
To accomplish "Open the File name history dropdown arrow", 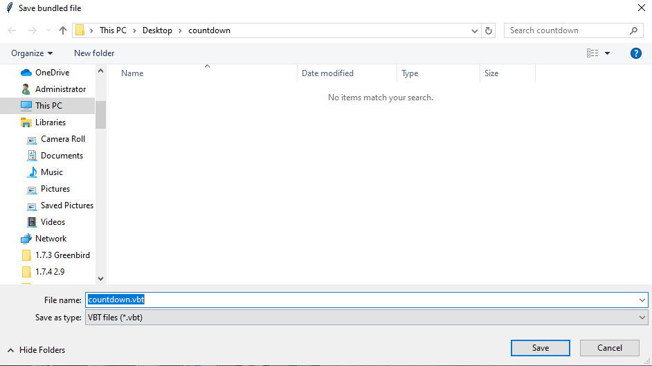I will click(x=643, y=300).
